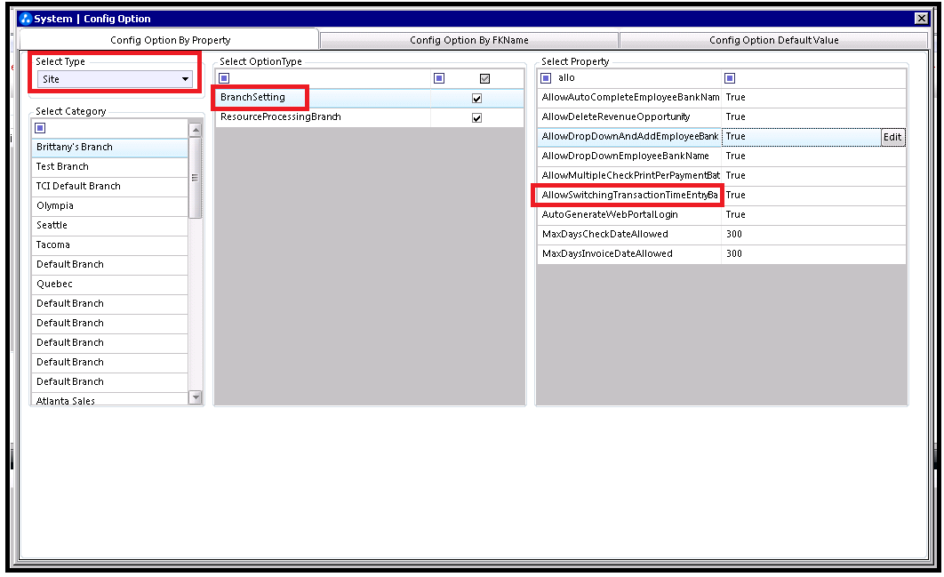This screenshot has height=577, width=944.
Task: Click the filter icon in OptionType middle column
Action: coord(439,78)
